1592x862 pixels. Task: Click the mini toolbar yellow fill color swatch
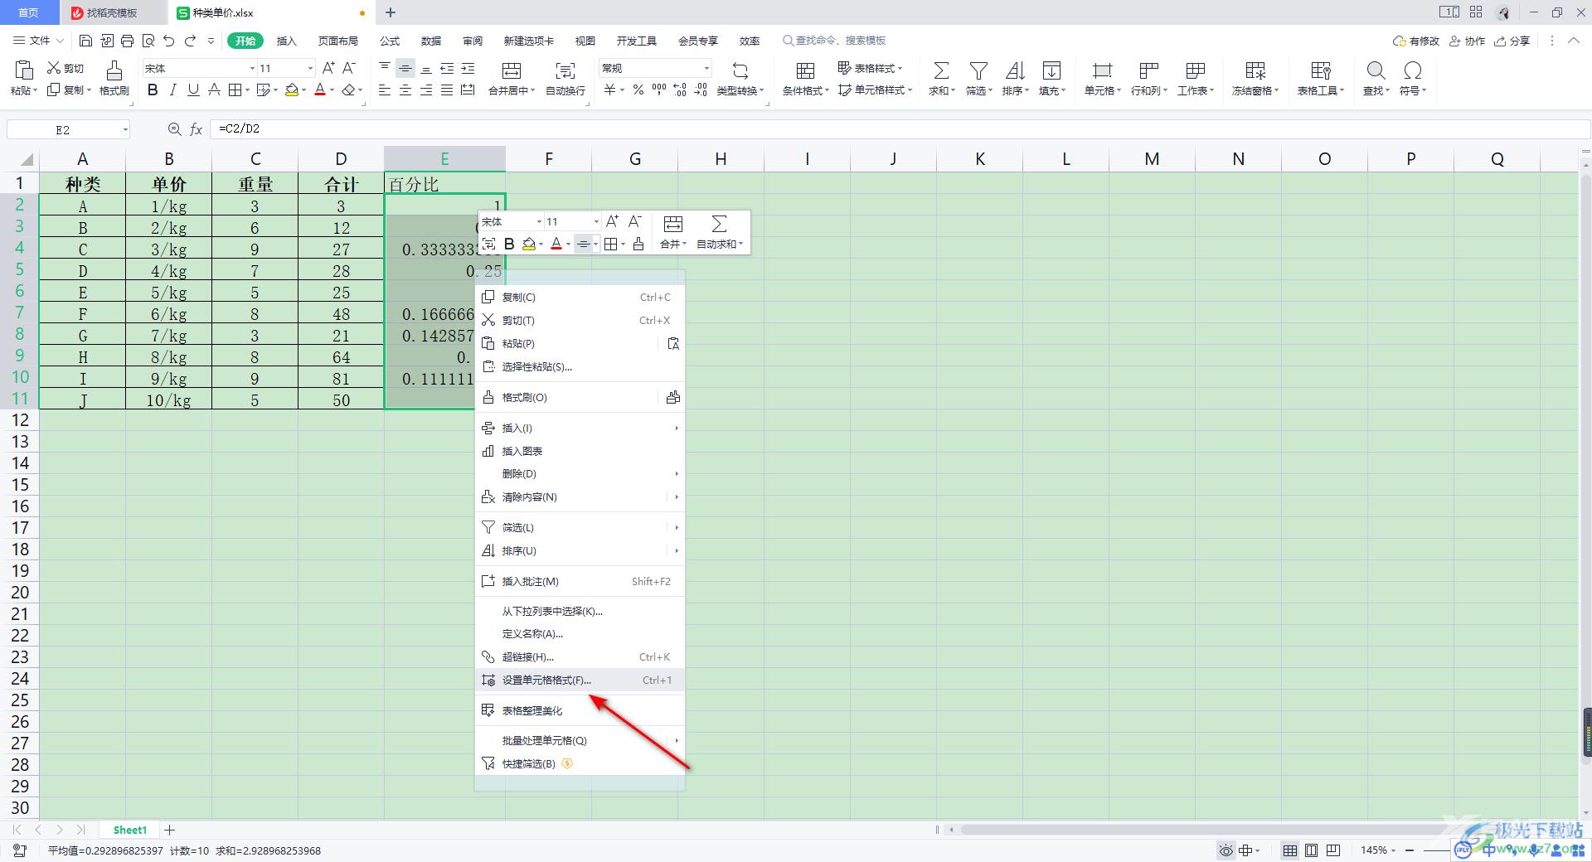click(529, 244)
